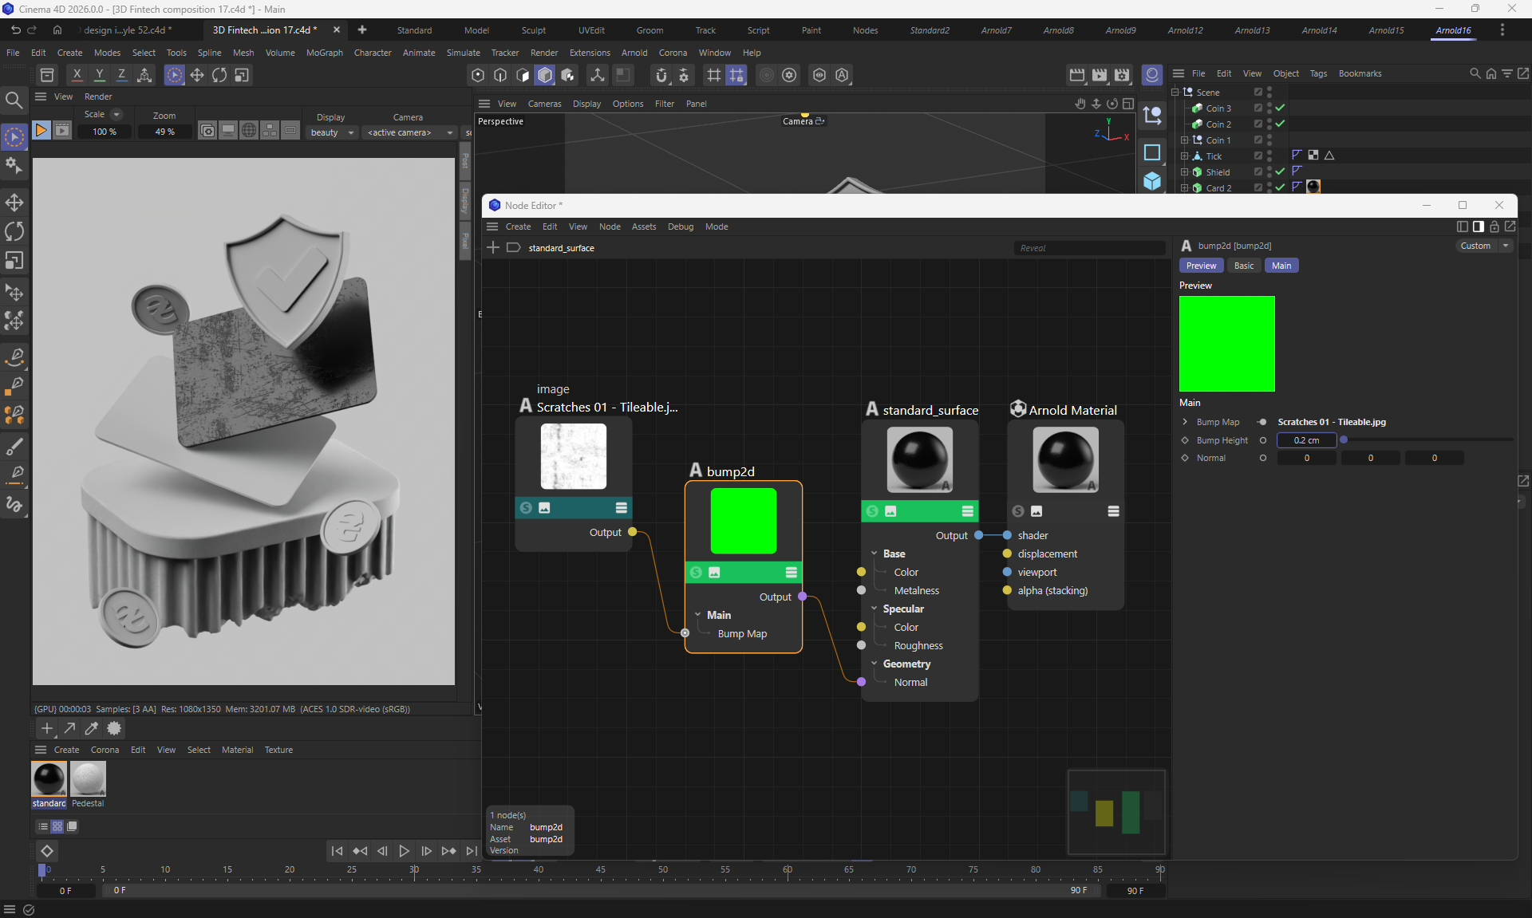Click the X axis lock icon
1532x918 pixels.
77,75
